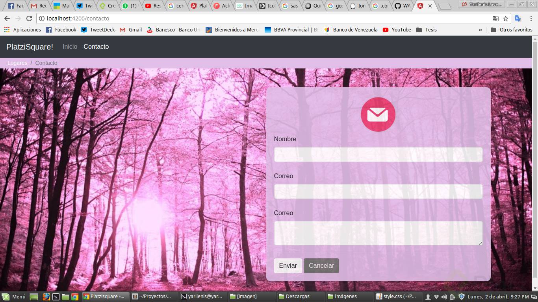This screenshot has height=302, width=538.
Task: Bookmark this page with the star icon
Action: [x=506, y=18]
